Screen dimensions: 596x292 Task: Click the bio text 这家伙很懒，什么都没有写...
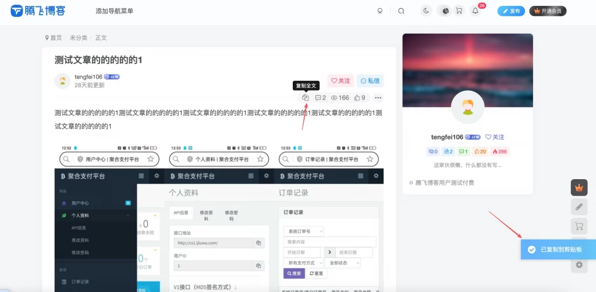[x=467, y=165]
